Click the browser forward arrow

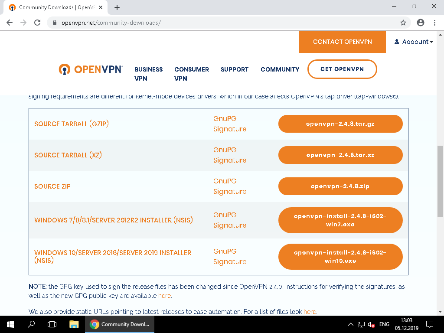(x=23, y=23)
